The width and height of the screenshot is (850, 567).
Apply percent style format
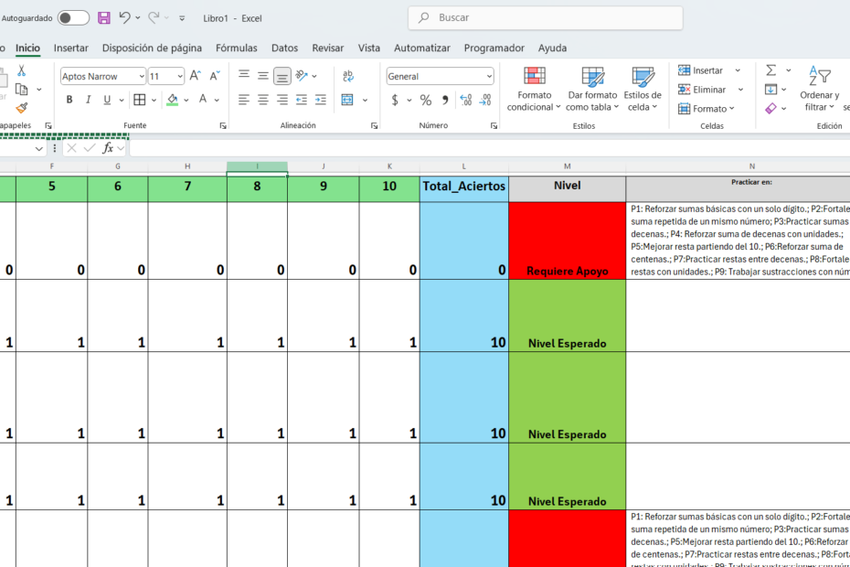pos(426,100)
